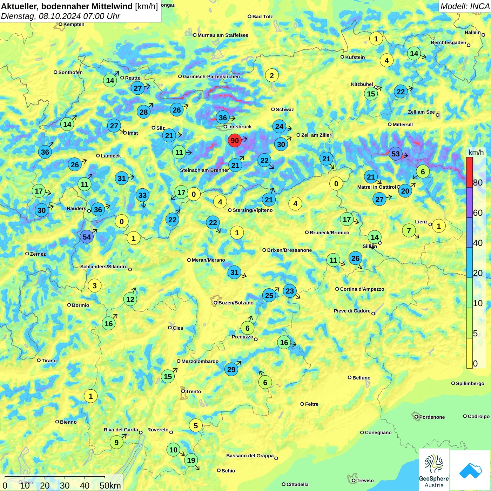The image size is (491, 491).
Task: Click the 28 km/h station marker
Action: click(x=143, y=112)
